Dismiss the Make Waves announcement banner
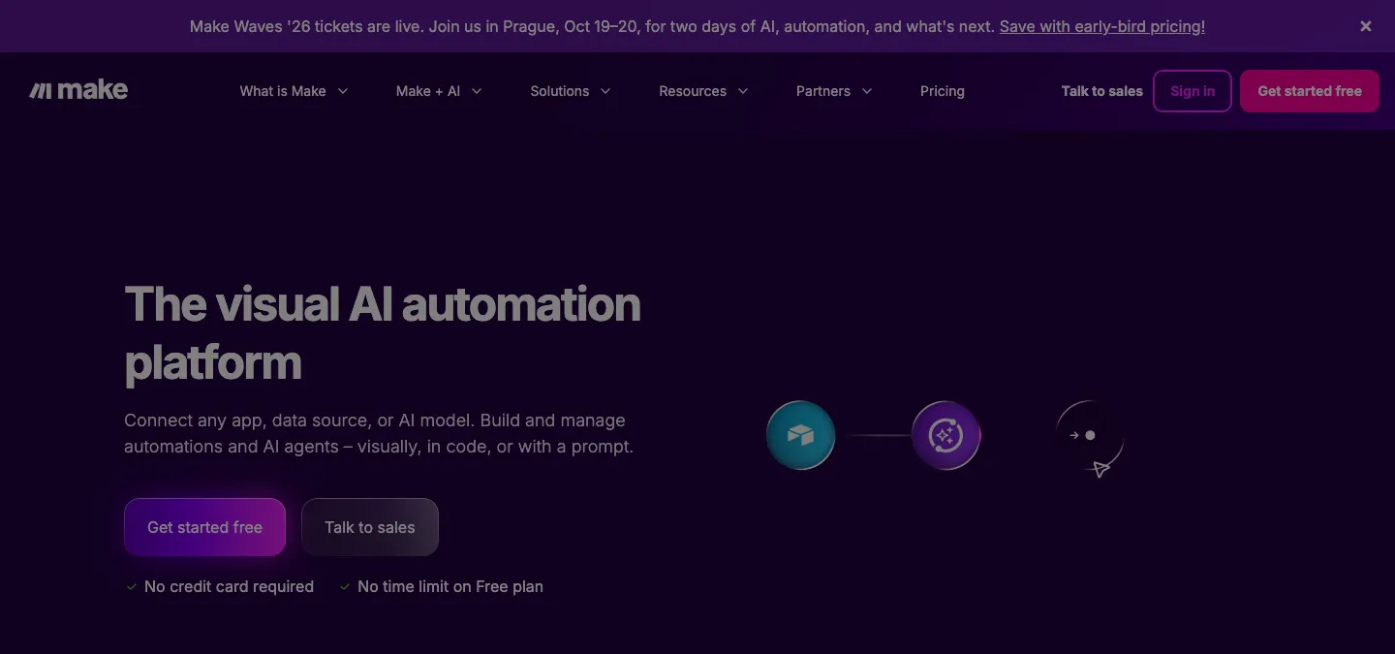Screen dimensions: 1395x654 [x=1366, y=26]
